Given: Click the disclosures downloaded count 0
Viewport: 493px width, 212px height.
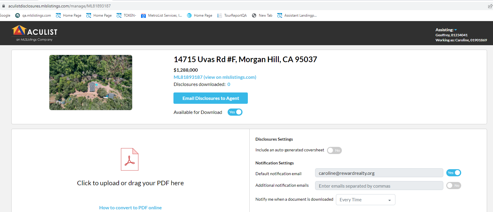Looking at the screenshot, I should (x=229, y=84).
